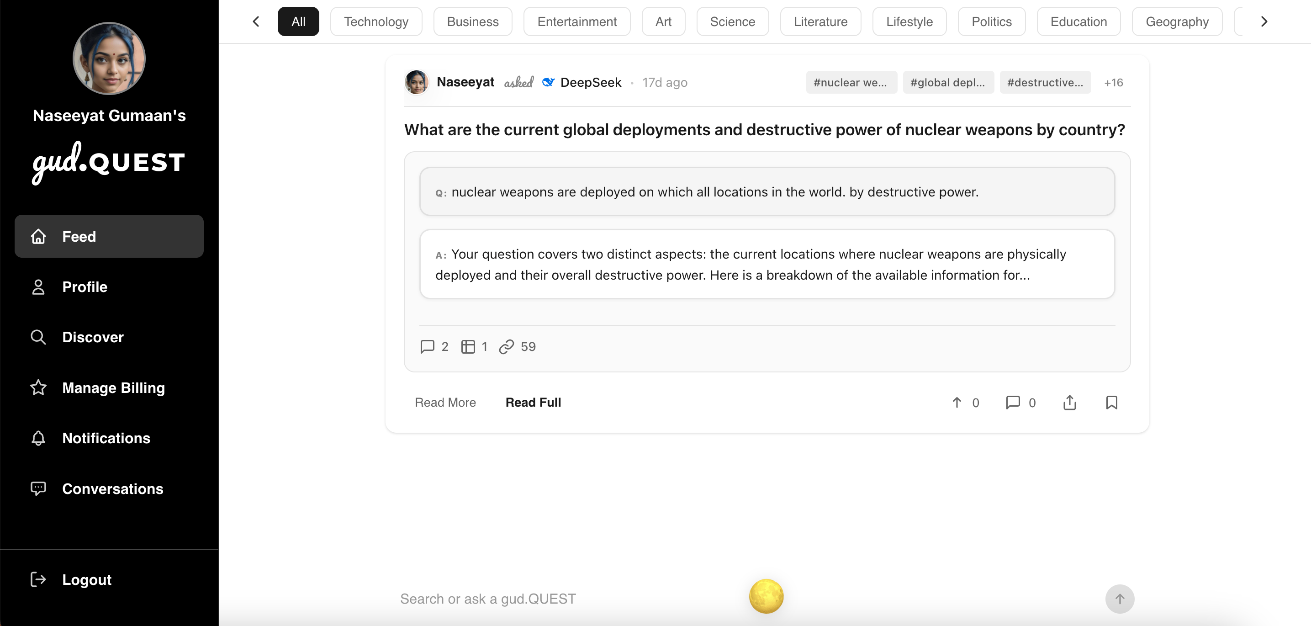The height and width of the screenshot is (626, 1311).
Task: Click the yellow moon theme orb
Action: click(x=766, y=596)
